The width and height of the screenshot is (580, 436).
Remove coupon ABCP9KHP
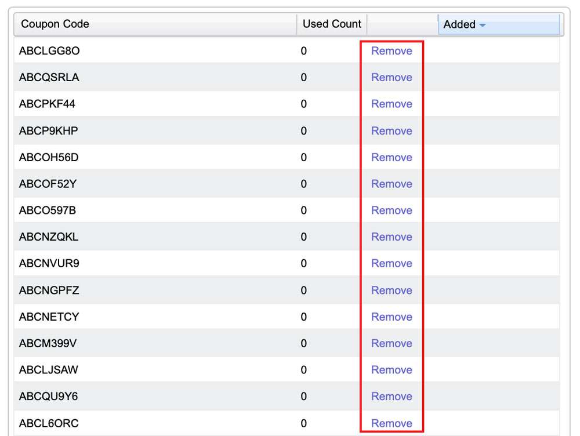[x=391, y=131]
